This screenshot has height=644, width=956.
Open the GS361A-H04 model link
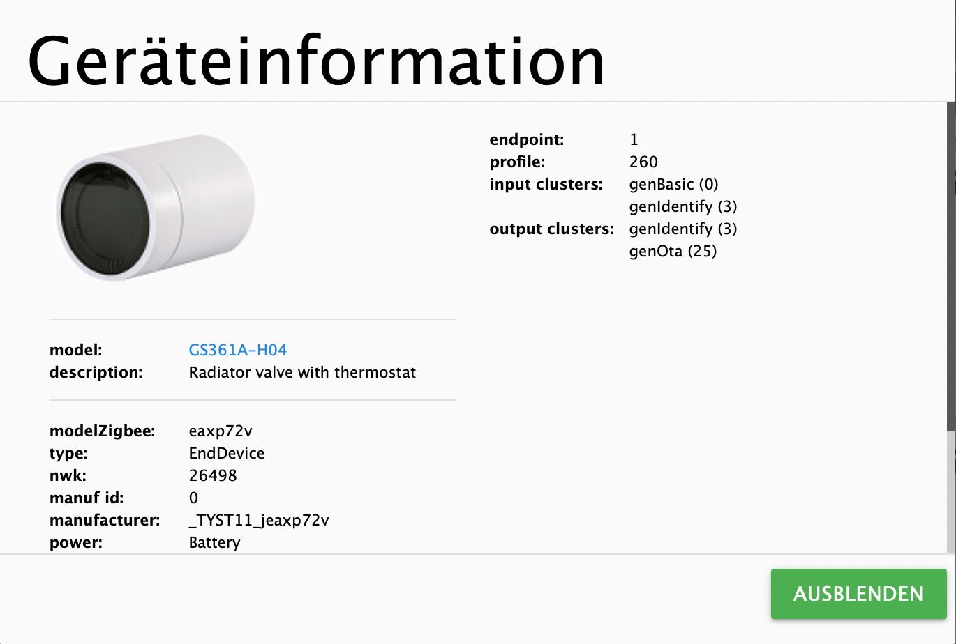[238, 350]
